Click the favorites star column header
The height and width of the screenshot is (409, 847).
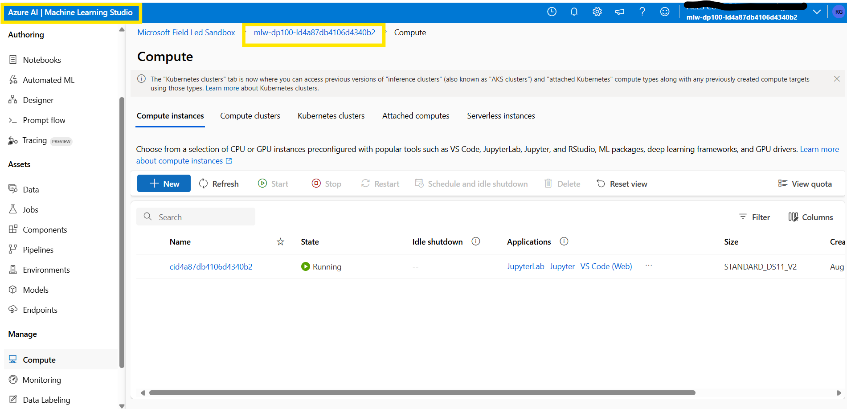pyautogui.click(x=280, y=241)
